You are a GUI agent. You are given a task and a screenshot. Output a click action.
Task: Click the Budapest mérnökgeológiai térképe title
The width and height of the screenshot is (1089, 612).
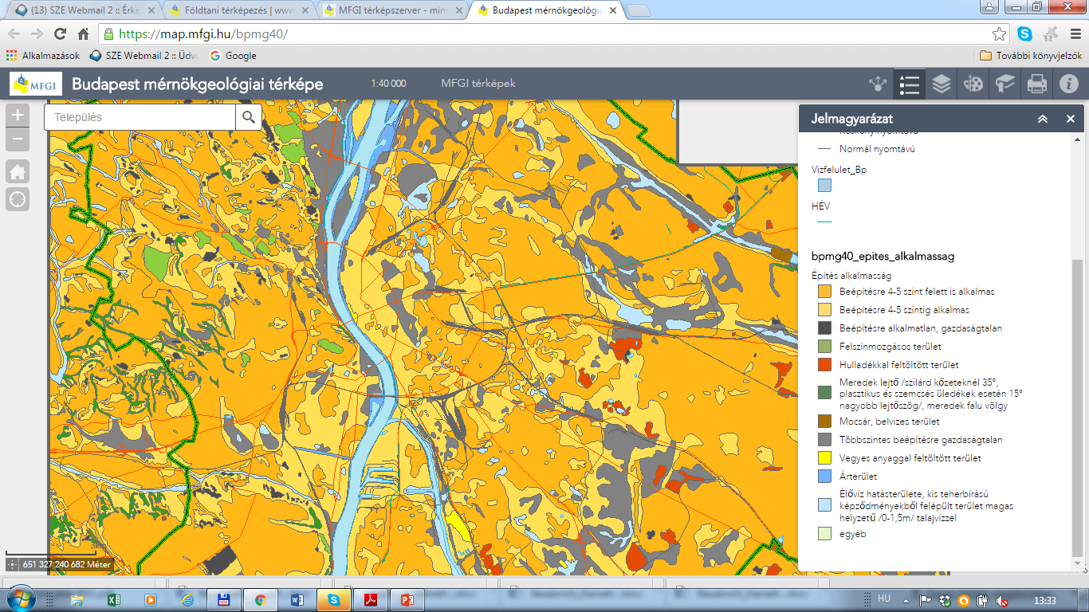tap(198, 84)
